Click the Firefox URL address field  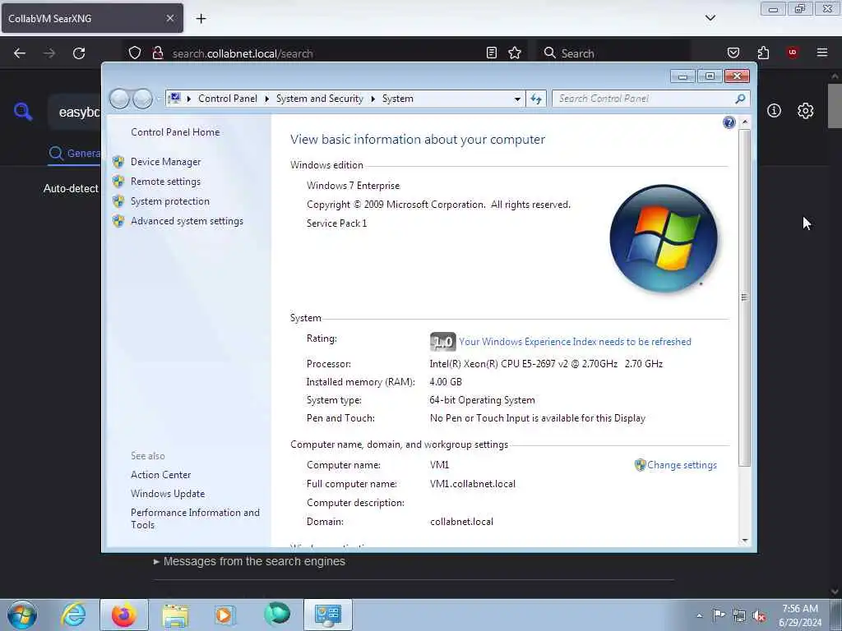322,53
